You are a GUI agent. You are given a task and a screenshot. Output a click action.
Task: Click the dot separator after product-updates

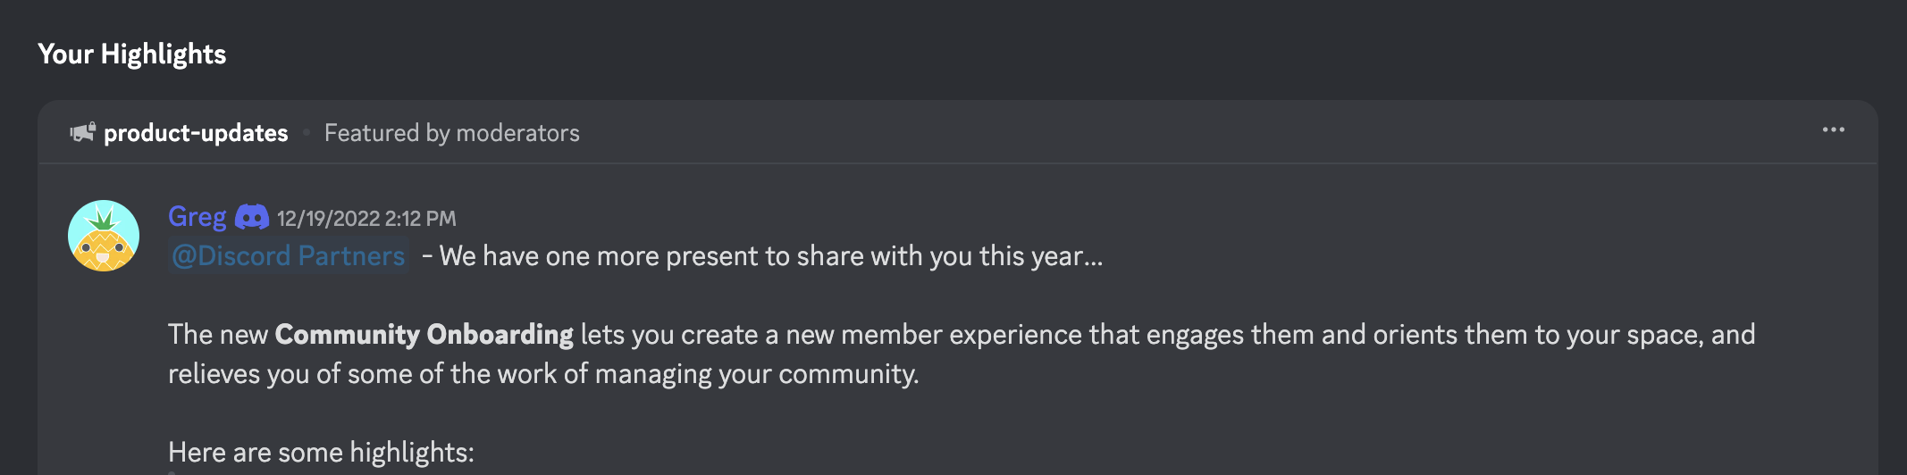[307, 133]
